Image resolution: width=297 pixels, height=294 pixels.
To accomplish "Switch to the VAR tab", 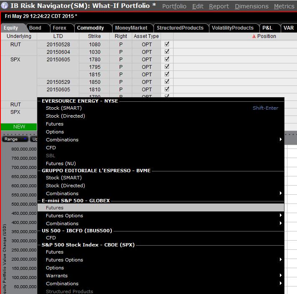I will point(289,28).
